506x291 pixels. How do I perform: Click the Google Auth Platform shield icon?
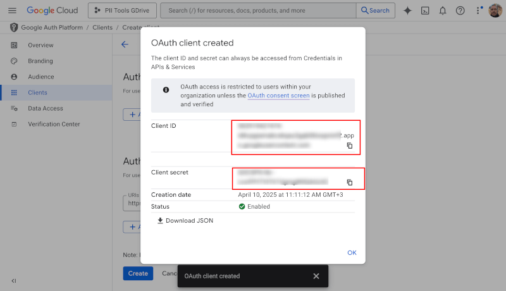(x=14, y=27)
